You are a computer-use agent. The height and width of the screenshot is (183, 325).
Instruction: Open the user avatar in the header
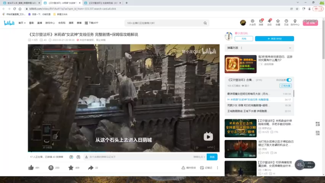click(x=243, y=23)
